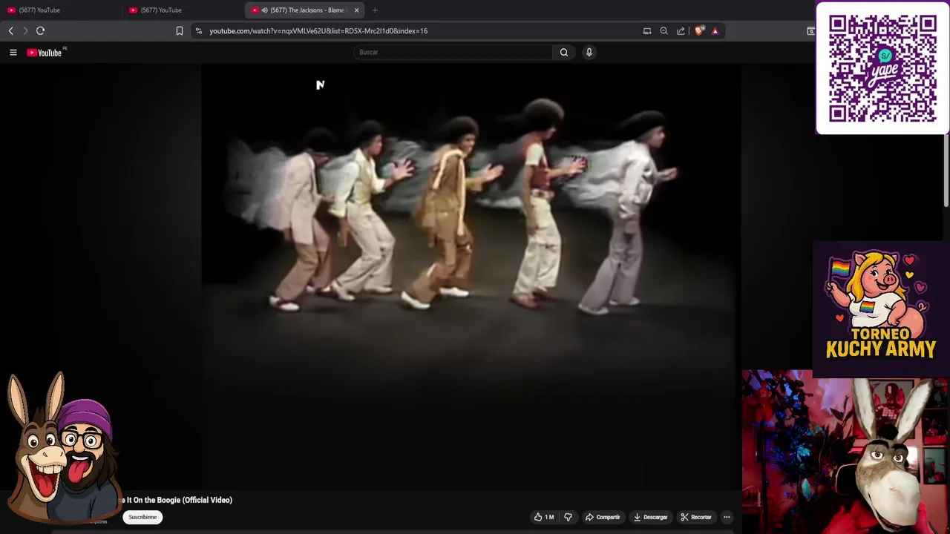Viewport: 950px width, 534px height.
Task: Click the Recortar clip button
Action: [696, 517]
